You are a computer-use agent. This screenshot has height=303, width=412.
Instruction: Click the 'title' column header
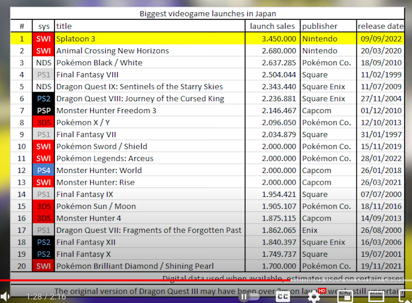click(x=64, y=26)
